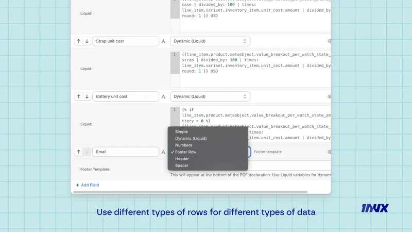412x232 pixels.
Task: Click the Battery unit cost name field
Action: [126, 96]
